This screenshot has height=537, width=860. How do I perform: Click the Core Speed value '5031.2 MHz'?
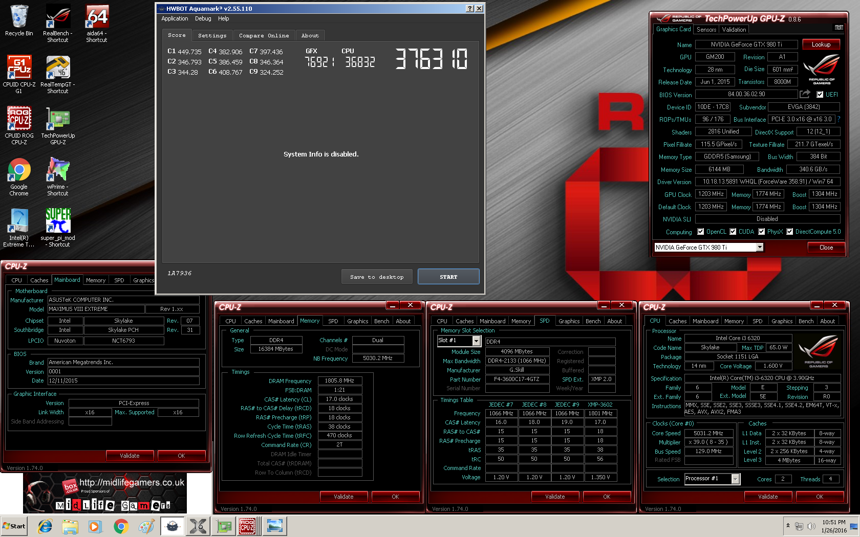[708, 433]
